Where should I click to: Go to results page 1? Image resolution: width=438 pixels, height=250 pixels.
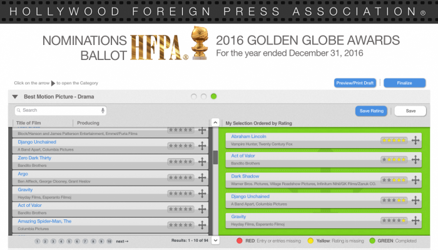pyautogui.click(x=38, y=241)
